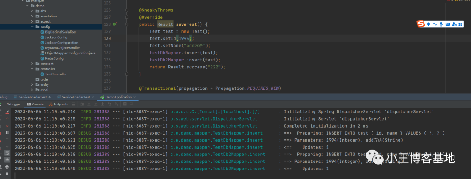This screenshot has height=179, width=471.
Task: Collapse the config folder
Action: pyautogui.click(x=32, y=27)
